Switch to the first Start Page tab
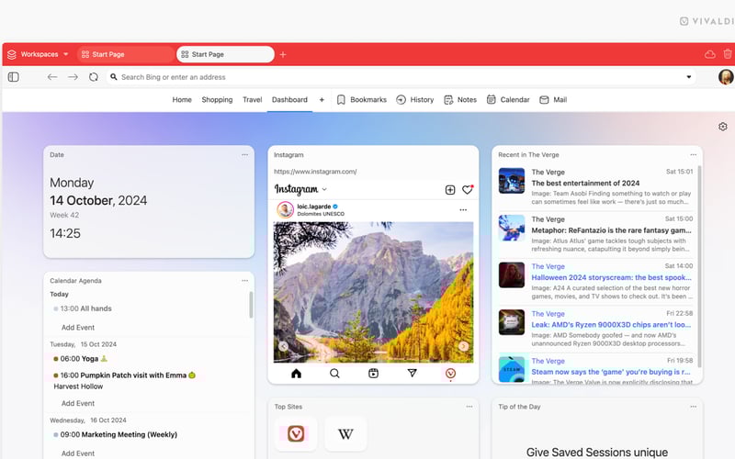735x459 pixels. 125,54
